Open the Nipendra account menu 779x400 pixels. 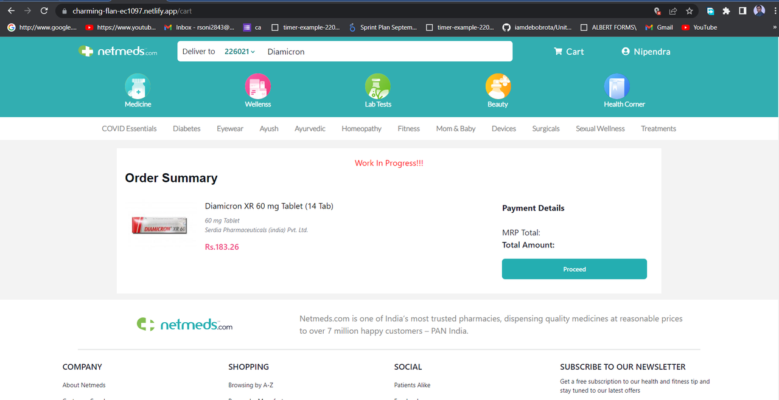(x=646, y=52)
